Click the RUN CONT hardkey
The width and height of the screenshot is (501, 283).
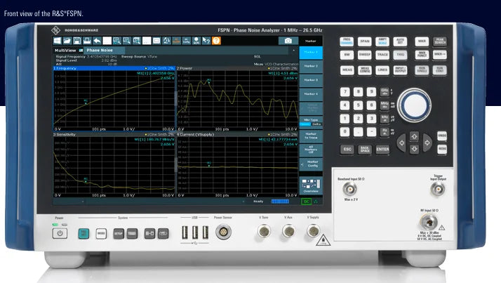pos(440,70)
